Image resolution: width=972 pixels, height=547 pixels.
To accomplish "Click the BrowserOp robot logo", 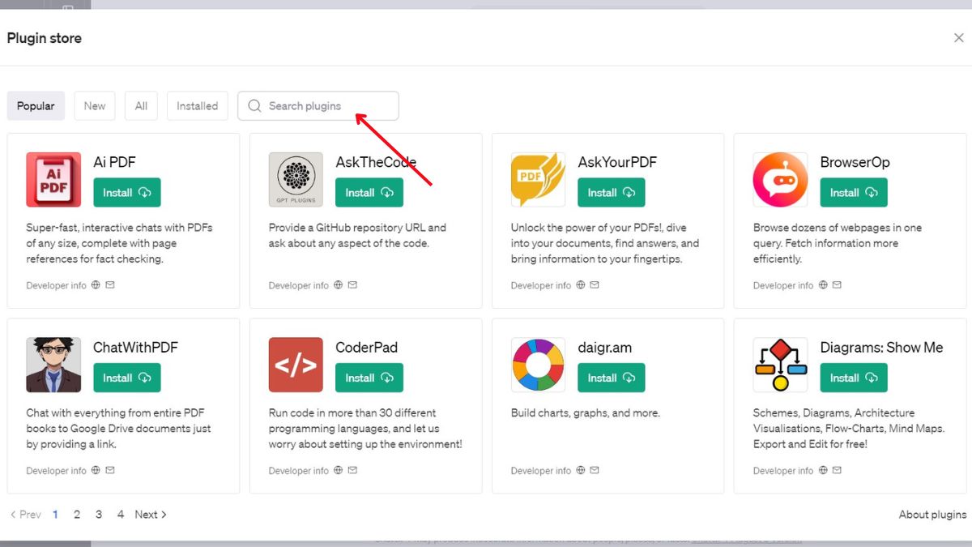I will pos(780,180).
